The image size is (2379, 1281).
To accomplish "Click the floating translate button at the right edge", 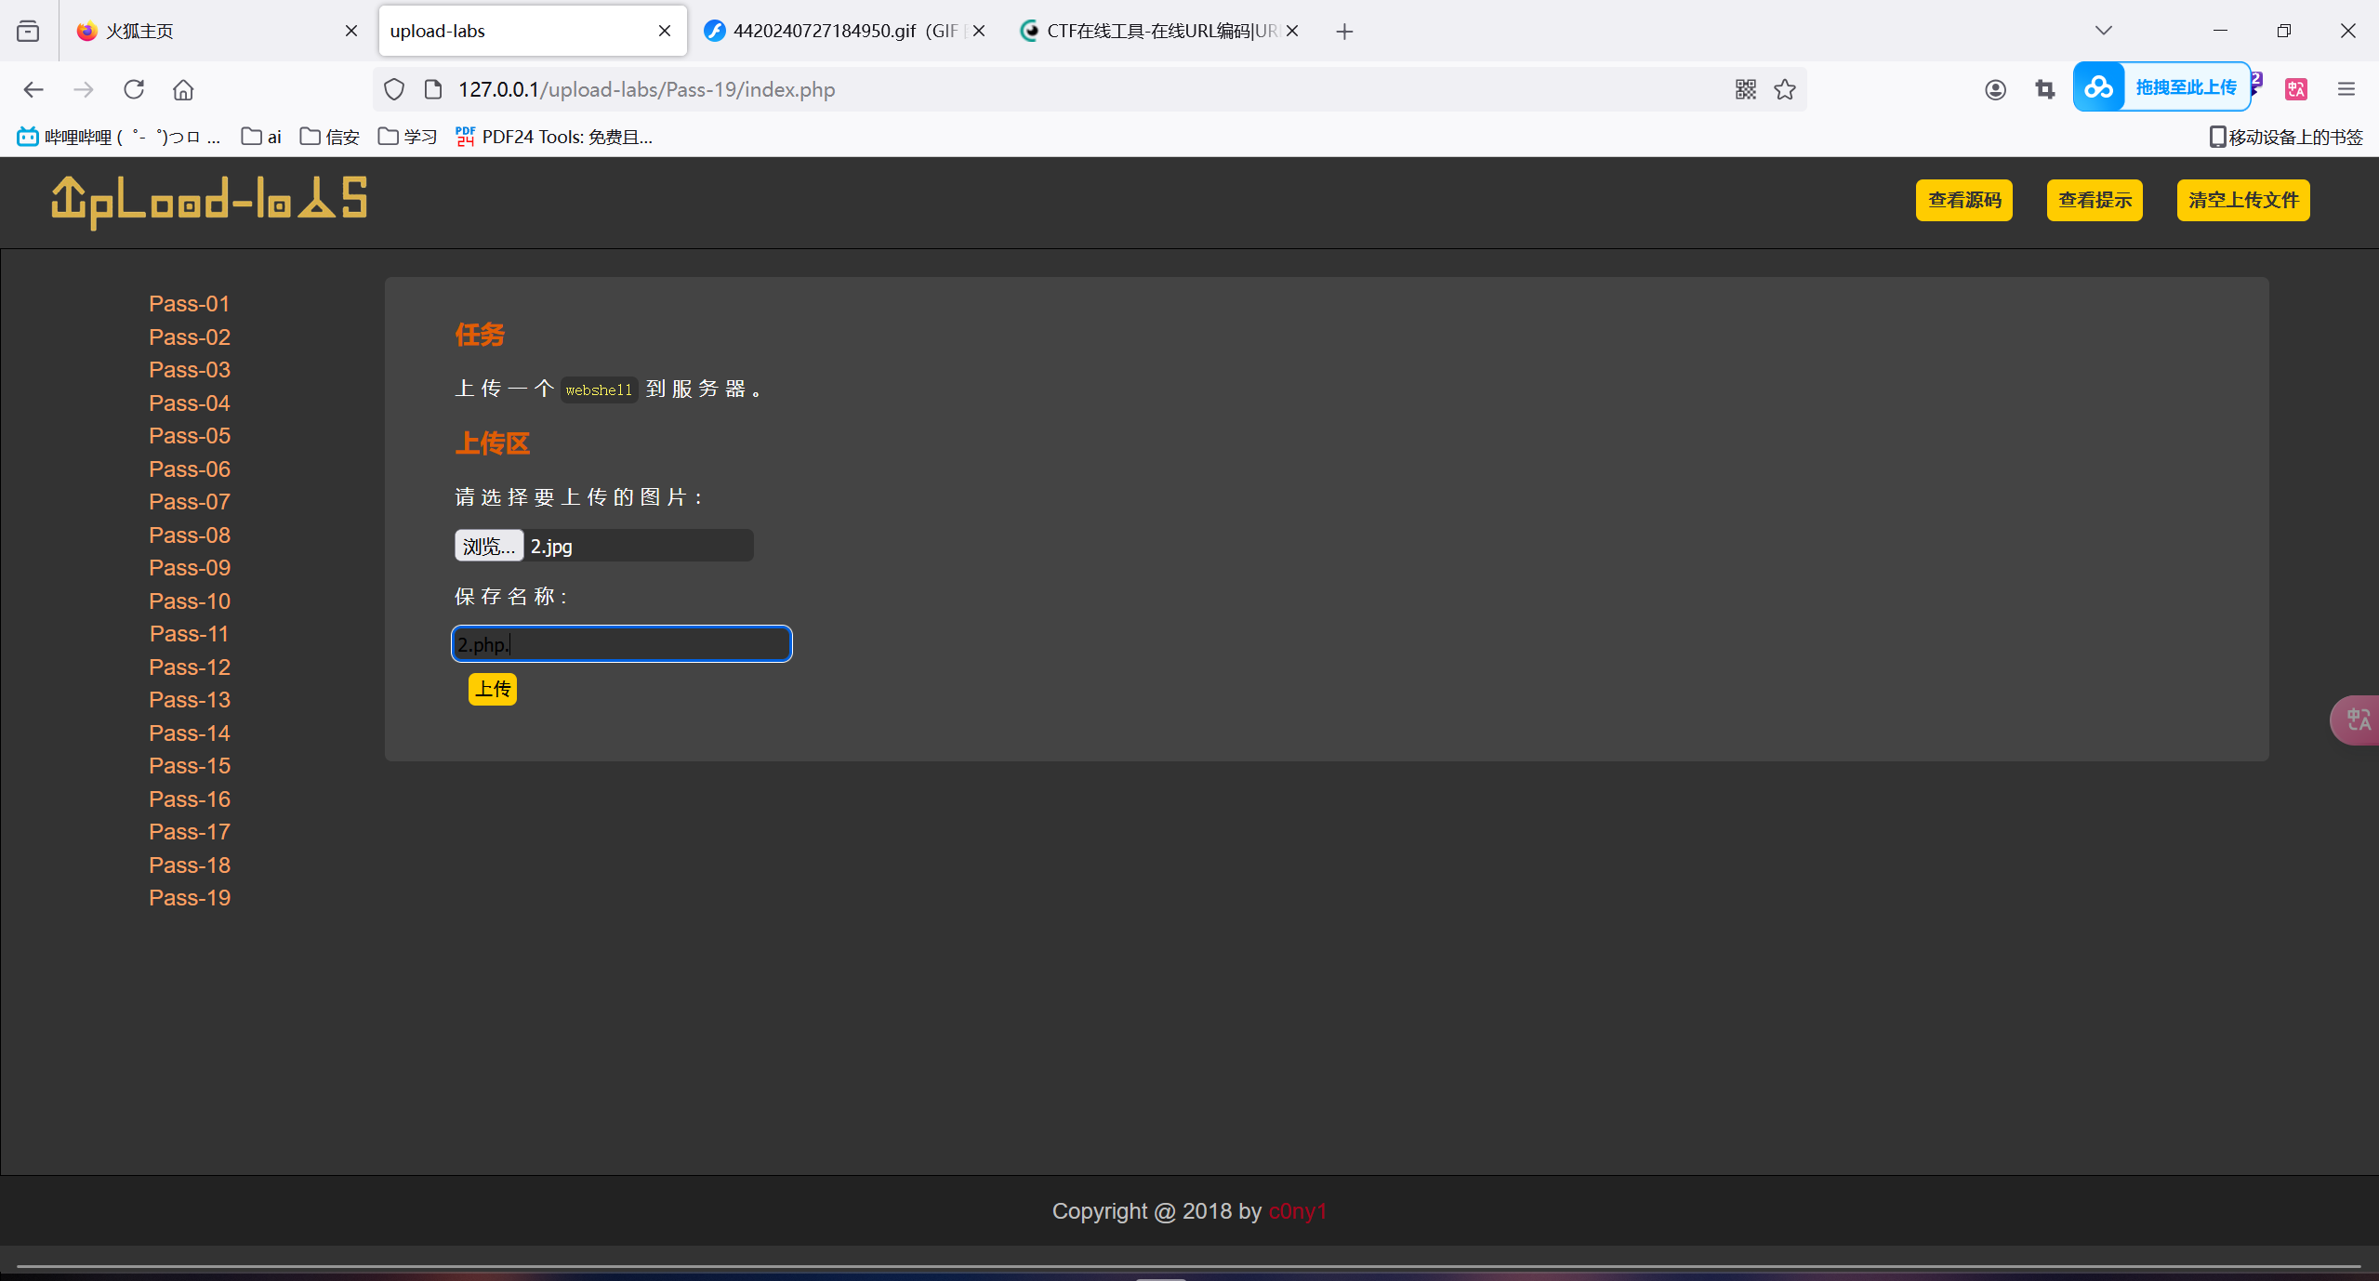I will pyautogui.click(x=2357, y=720).
